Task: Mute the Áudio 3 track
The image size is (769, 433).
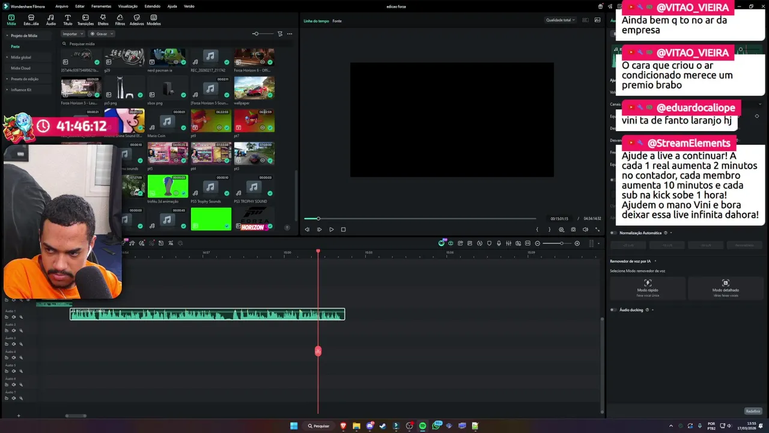Action: click(x=14, y=344)
